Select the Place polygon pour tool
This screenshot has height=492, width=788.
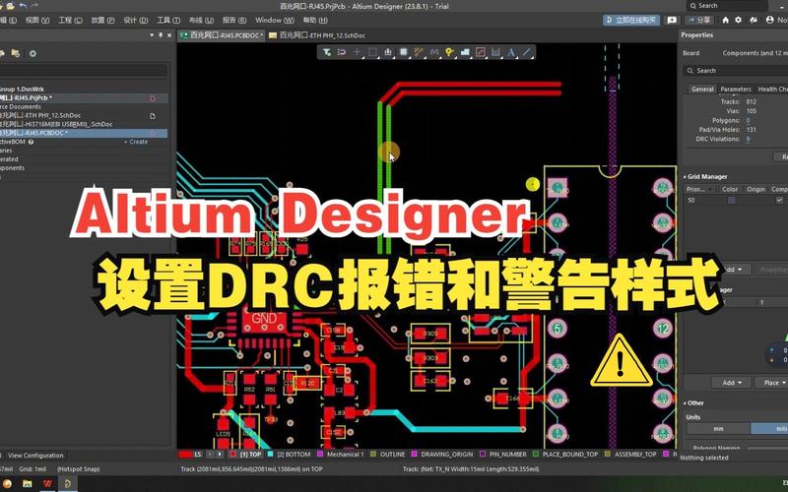pyautogui.click(x=465, y=52)
